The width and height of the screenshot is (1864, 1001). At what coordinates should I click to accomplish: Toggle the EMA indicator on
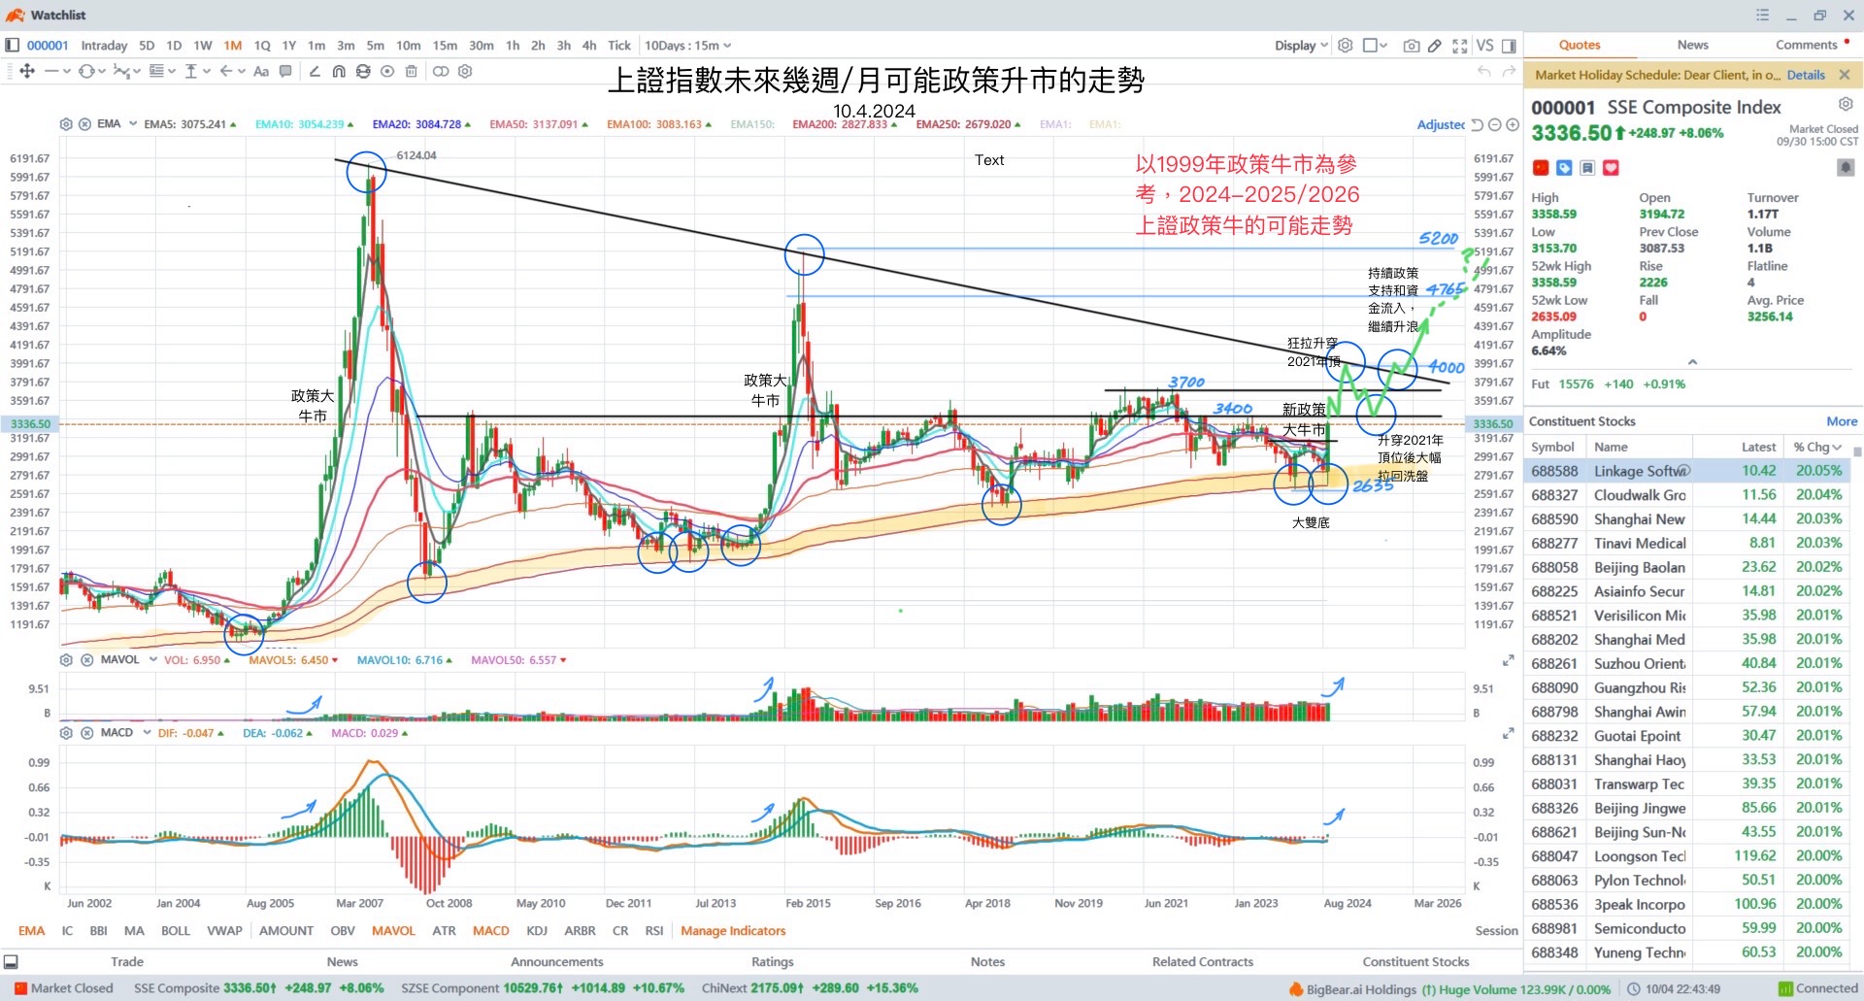[x=32, y=930]
